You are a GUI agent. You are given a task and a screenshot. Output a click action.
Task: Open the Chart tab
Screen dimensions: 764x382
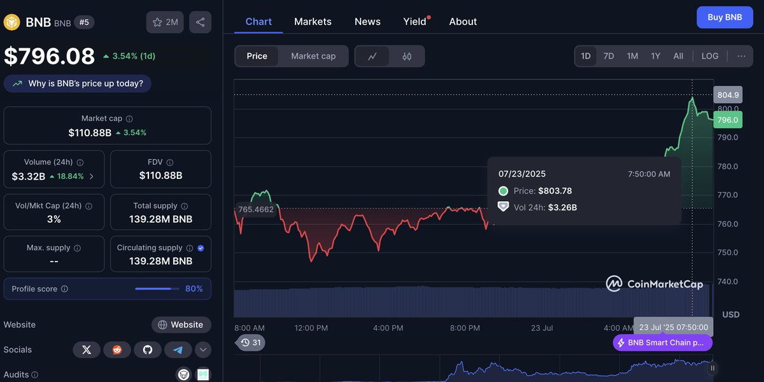coord(258,22)
